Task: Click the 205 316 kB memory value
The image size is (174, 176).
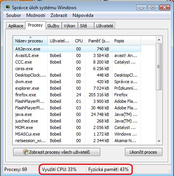Action: [x=99, y=95]
